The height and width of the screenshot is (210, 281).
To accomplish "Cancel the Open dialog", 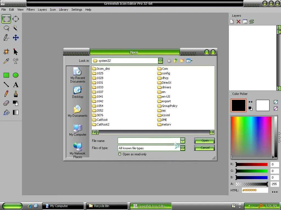I will pos(204,148).
